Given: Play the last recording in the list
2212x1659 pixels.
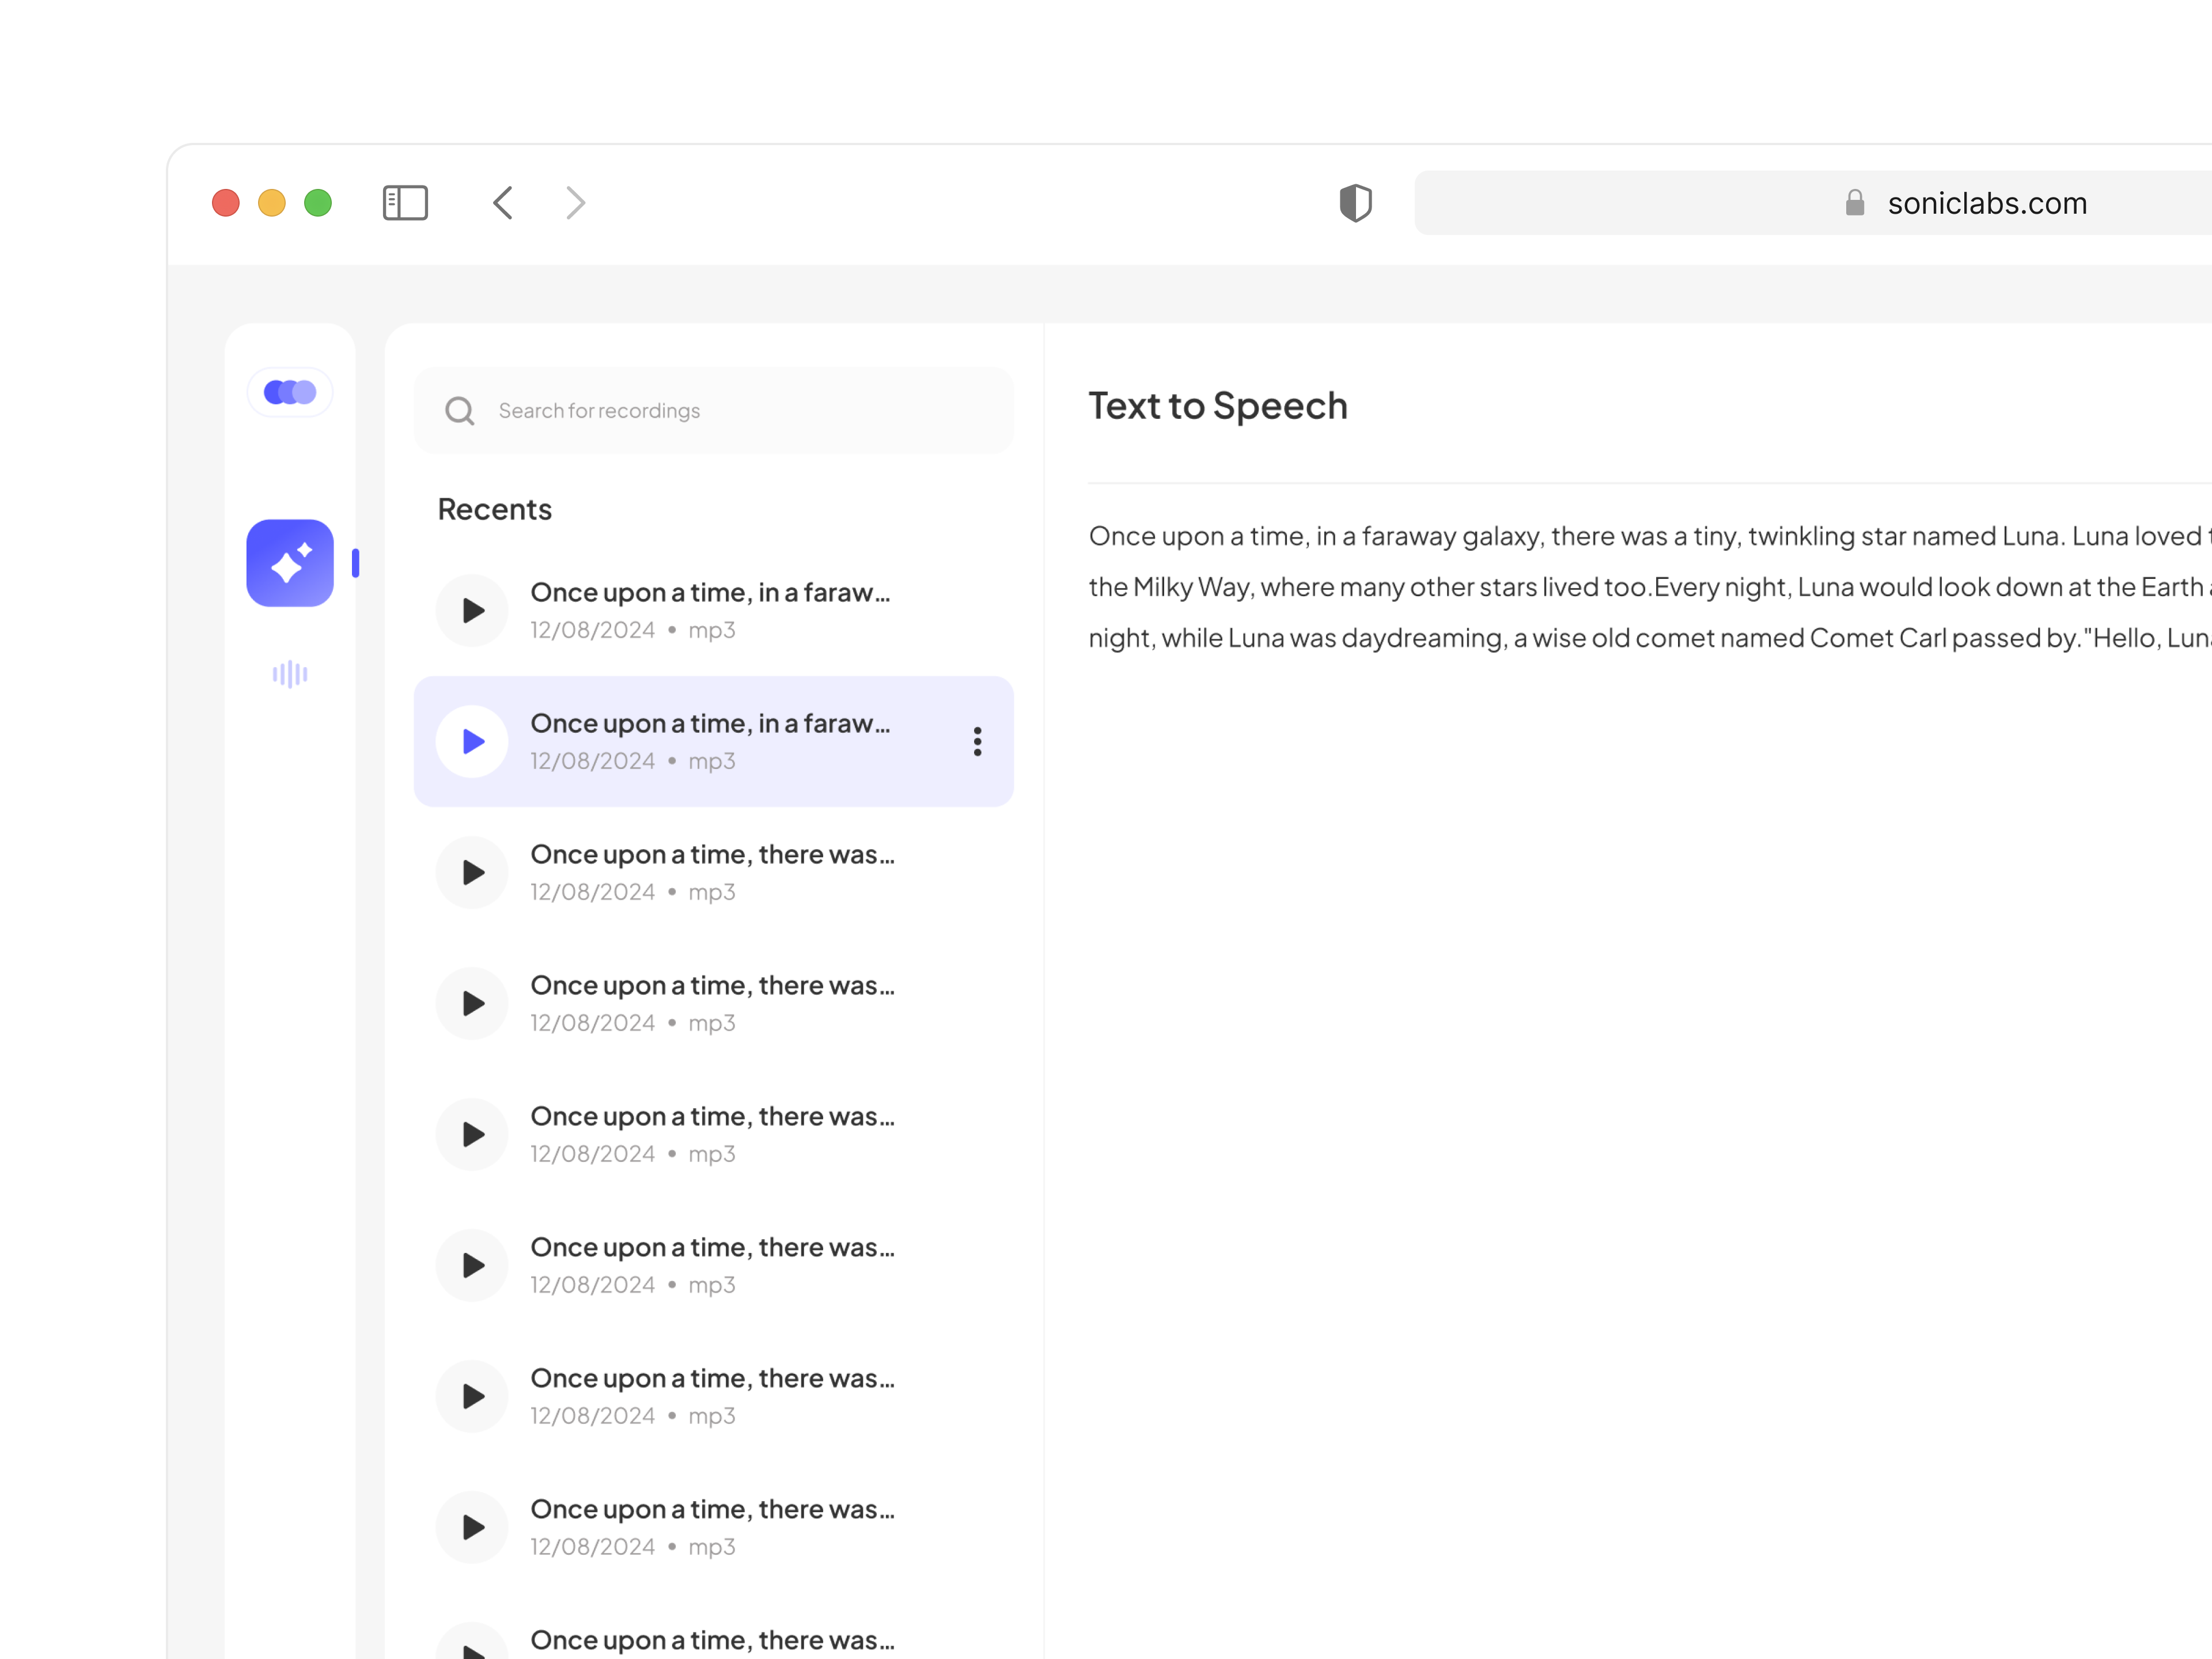Looking at the screenshot, I should click(x=471, y=1641).
